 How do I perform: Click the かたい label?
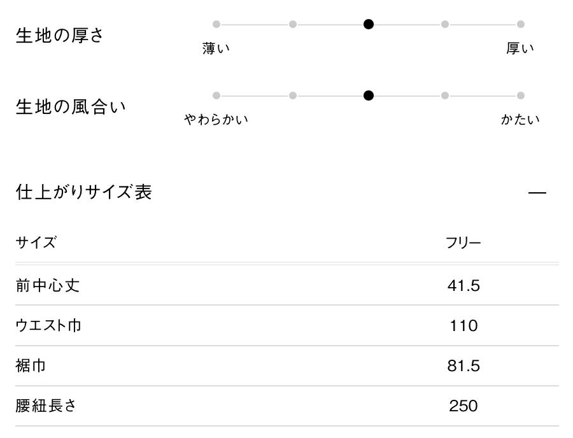(520, 120)
